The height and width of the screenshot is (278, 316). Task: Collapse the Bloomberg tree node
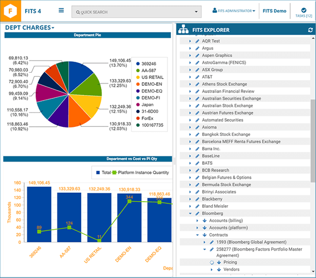click(x=190, y=213)
